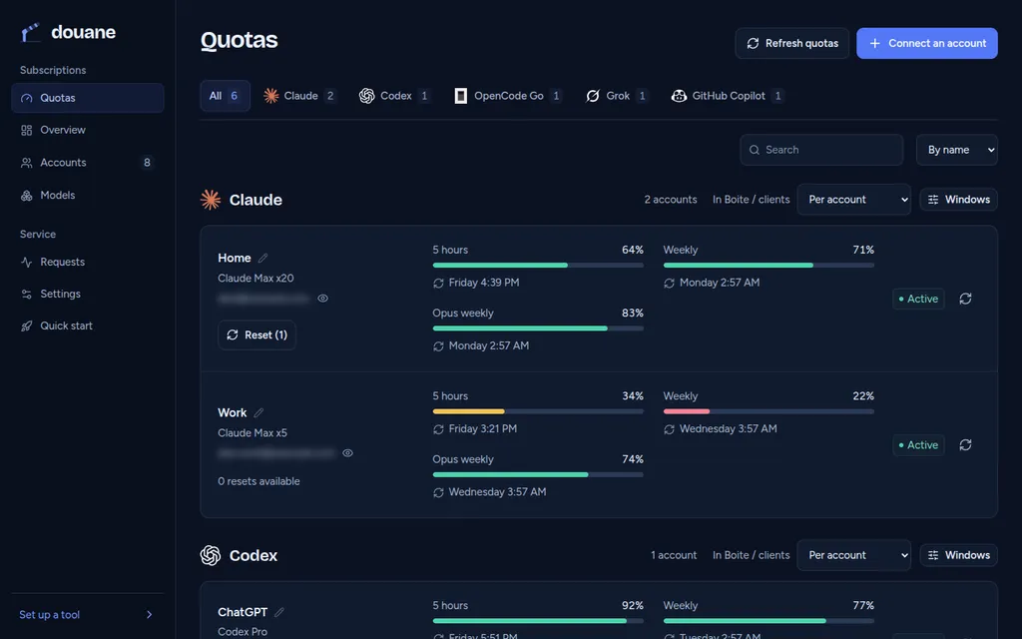Click the Claude Max x20 plan label
Screen dimensions: 1022x639
pos(255,278)
